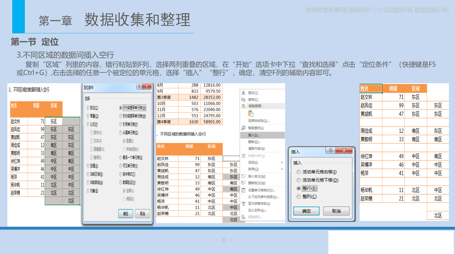Click the 显示拼音字段 wén icon
455x254 pixels.
click(243, 204)
